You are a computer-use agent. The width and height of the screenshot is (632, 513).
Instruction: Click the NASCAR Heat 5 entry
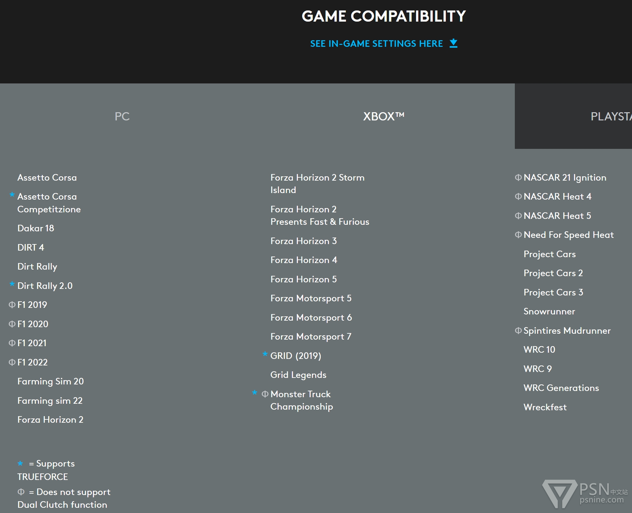tap(557, 216)
